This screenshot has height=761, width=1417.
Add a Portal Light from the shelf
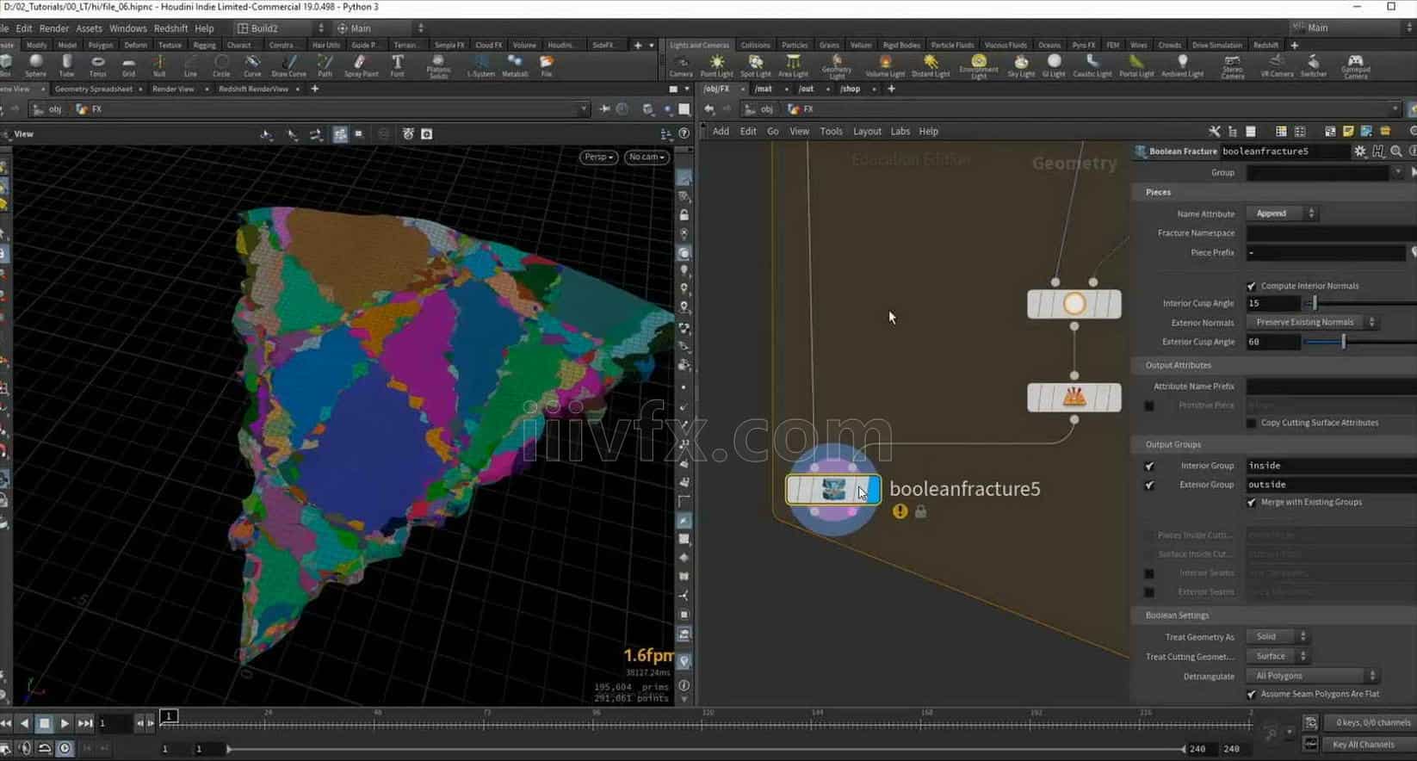1136,65
